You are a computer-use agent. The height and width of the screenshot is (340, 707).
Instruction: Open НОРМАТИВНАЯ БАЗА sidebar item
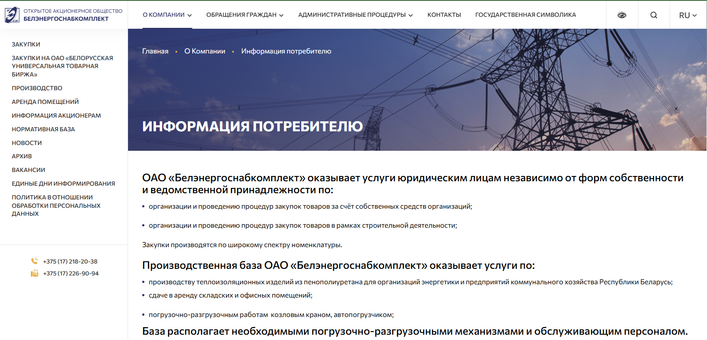click(43, 129)
